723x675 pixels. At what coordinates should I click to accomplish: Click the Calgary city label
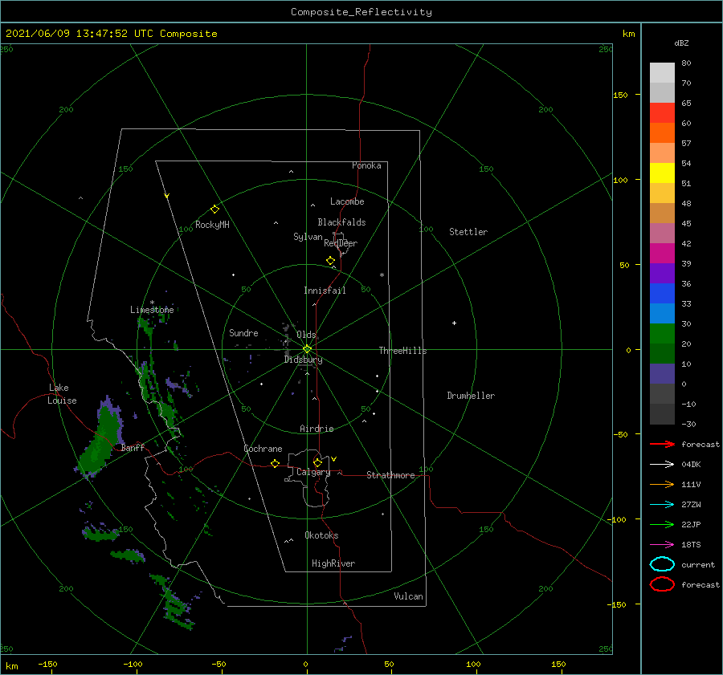pos(313,472)
